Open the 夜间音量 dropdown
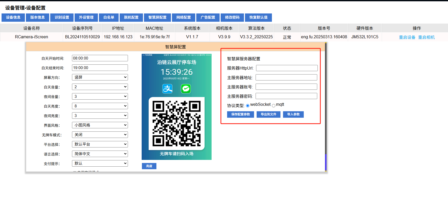 [x=100, y=97]
